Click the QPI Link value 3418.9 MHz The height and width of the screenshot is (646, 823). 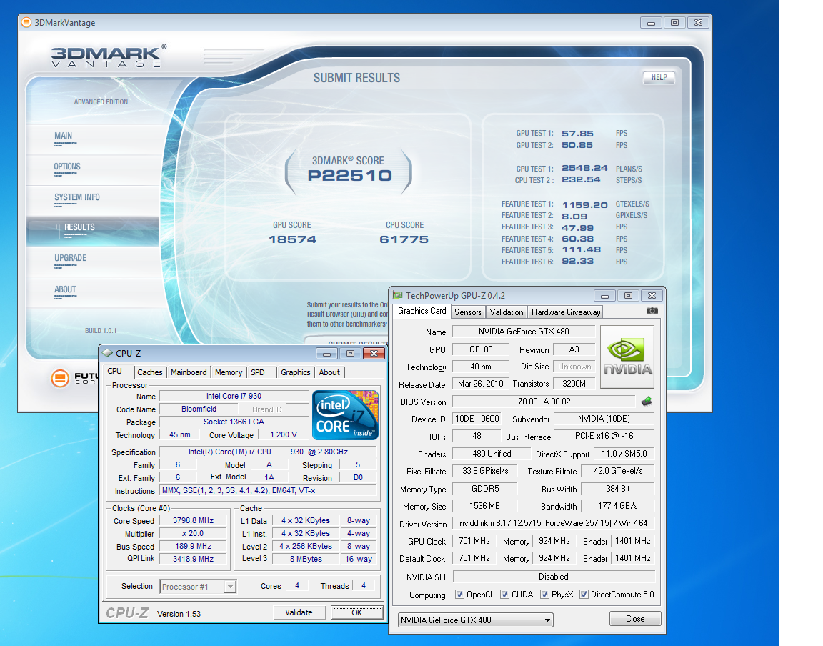click(x=193, y=559)
